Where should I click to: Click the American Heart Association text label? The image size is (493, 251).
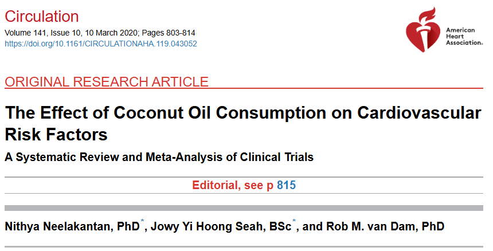pyautogui.click(x=464, y=37)
